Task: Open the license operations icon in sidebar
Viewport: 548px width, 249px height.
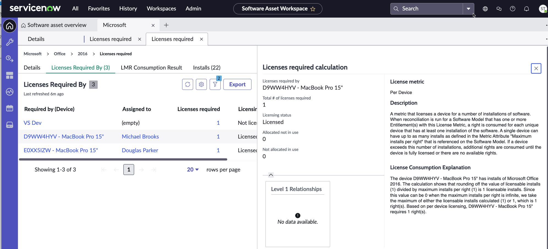Action: coord(10,59)
